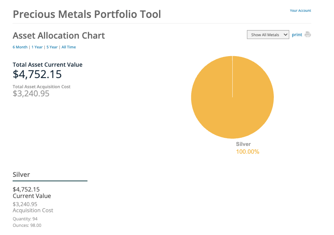334x235 pixels.
Task: Show the All Time range
Action: pyautogui.click(x=69, y=47)
